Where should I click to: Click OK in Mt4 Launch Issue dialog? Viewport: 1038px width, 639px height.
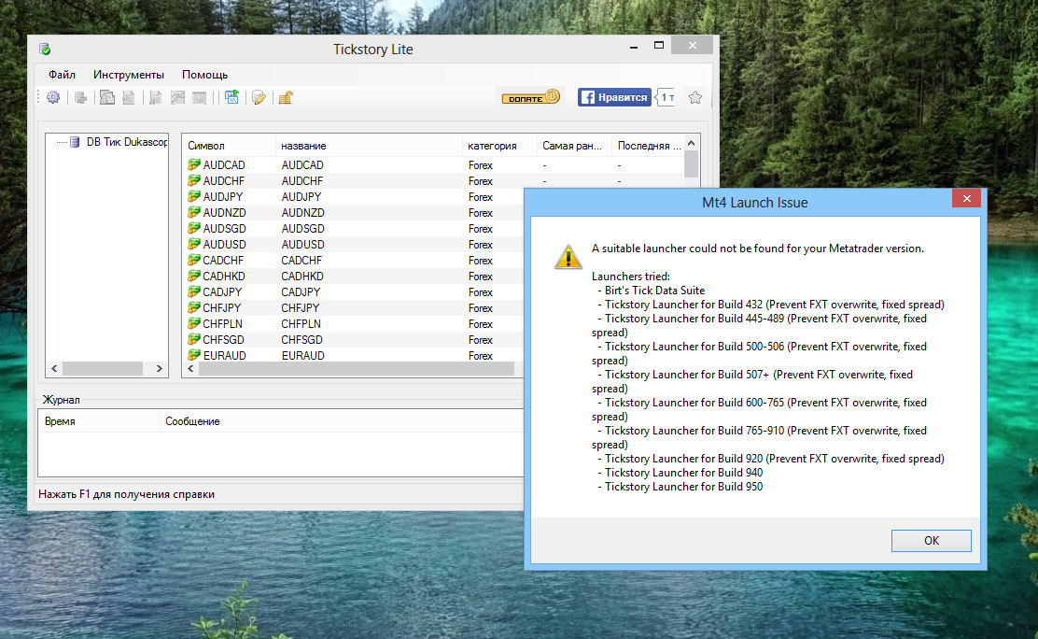(931, 541)
